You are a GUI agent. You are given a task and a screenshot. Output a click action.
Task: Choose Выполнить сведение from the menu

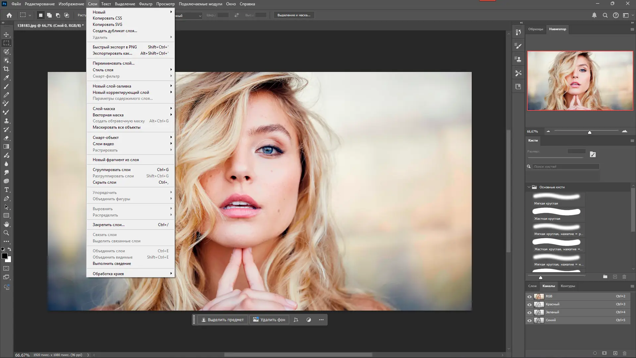pos(112,264)
